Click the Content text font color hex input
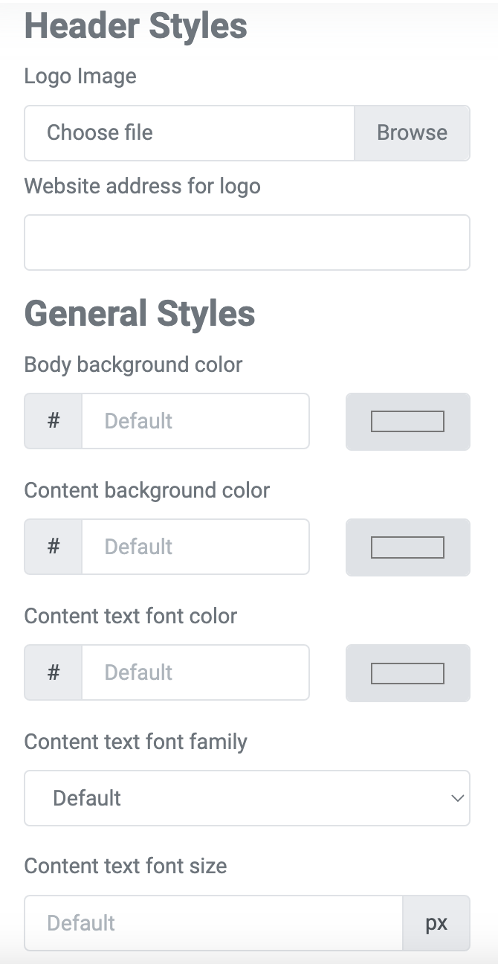This screenshot has height=964, width=498. click(x=195, y=672)
